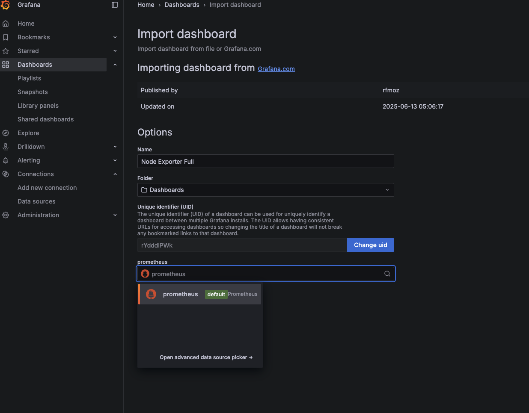Open Connections in the sidebar
The image size is (529, 413).
coord(36,174)
